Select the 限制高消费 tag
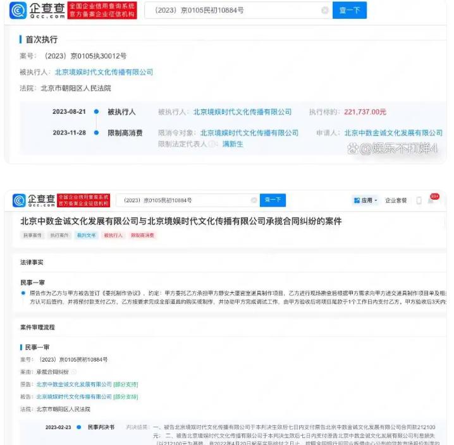454x445 pixels. [x=142, y=235]
